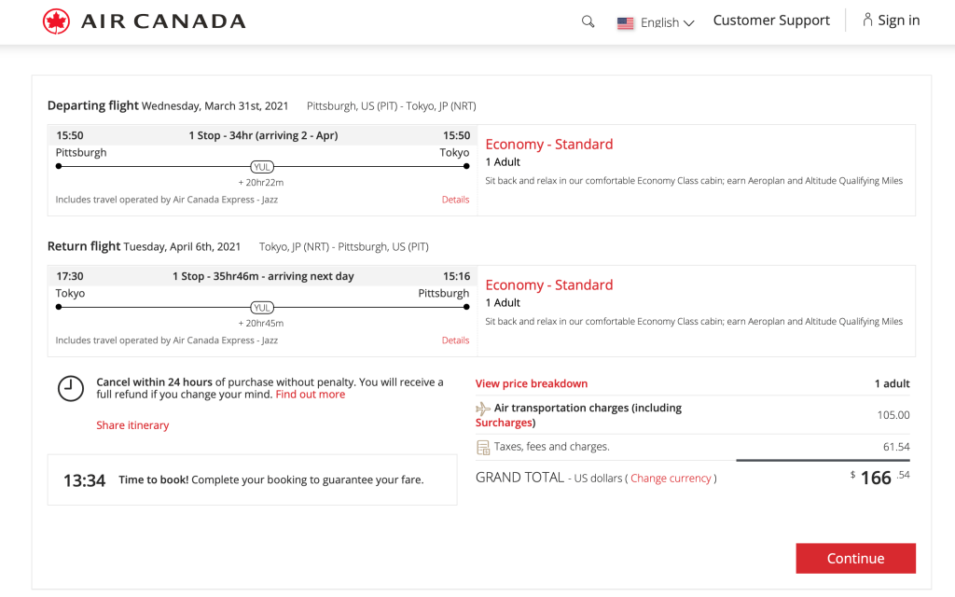The height and width of the screenshot is (597, 955).
Task: Click Sign in at top right
Action: (x=898, y=21)
